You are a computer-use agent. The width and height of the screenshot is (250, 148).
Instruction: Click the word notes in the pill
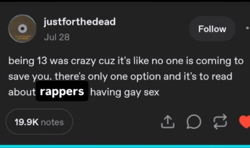(x=52, y=122)
